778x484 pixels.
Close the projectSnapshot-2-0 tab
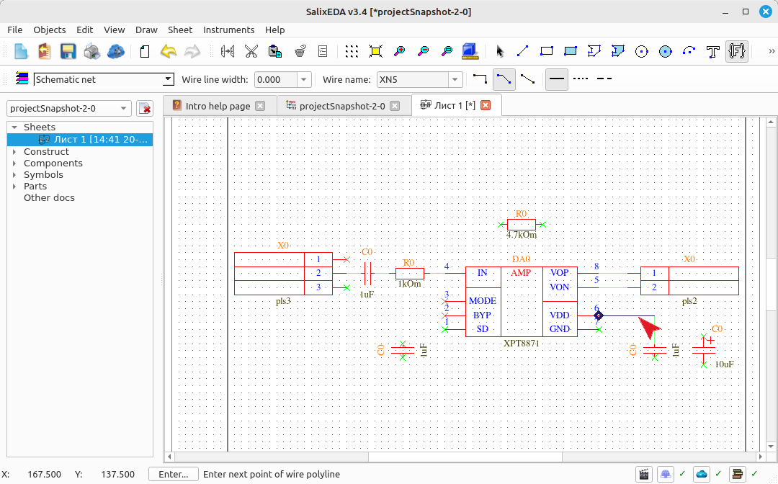pyautogui.click(x=395, y=106)
